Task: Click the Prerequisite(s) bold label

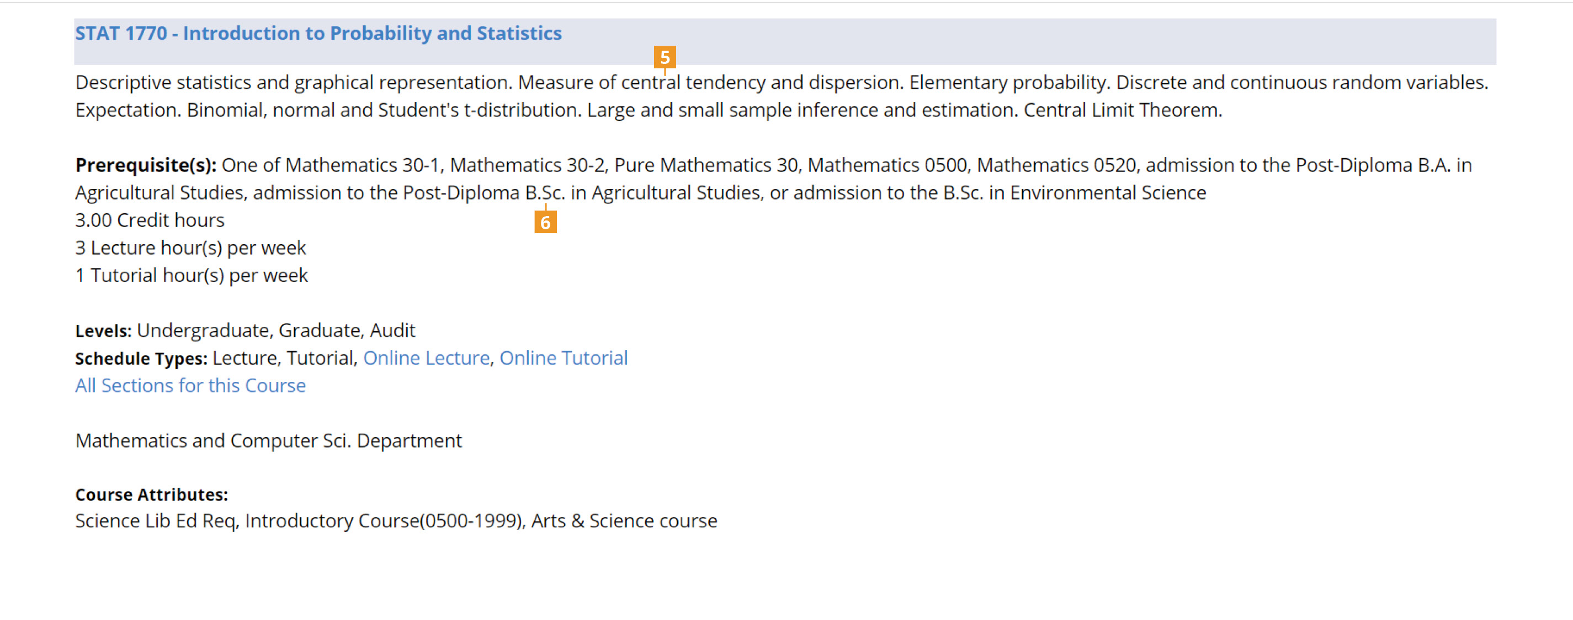Action: [x=146, y=165]
